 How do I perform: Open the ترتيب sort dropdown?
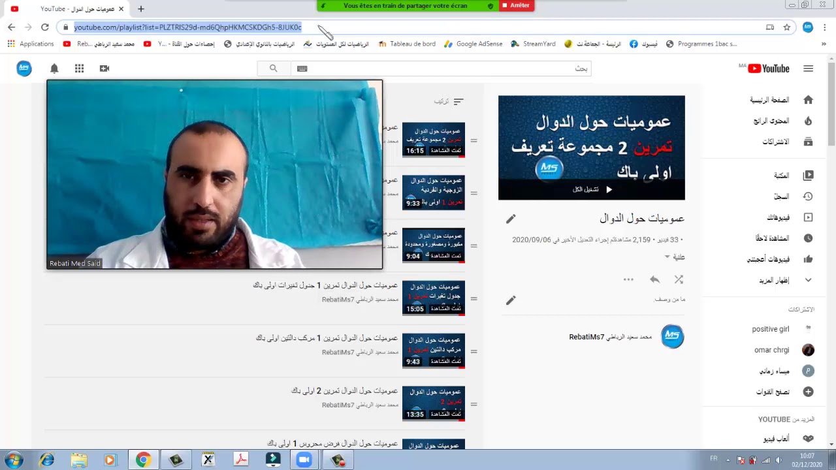(449, 102)
